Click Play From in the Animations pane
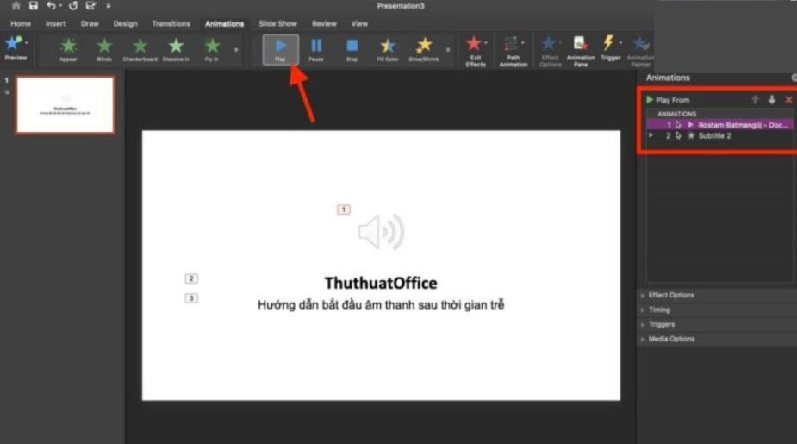This screenshot has width=797, height=444. tap(668, 100)
